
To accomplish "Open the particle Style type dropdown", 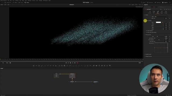I will click(161, 17).
